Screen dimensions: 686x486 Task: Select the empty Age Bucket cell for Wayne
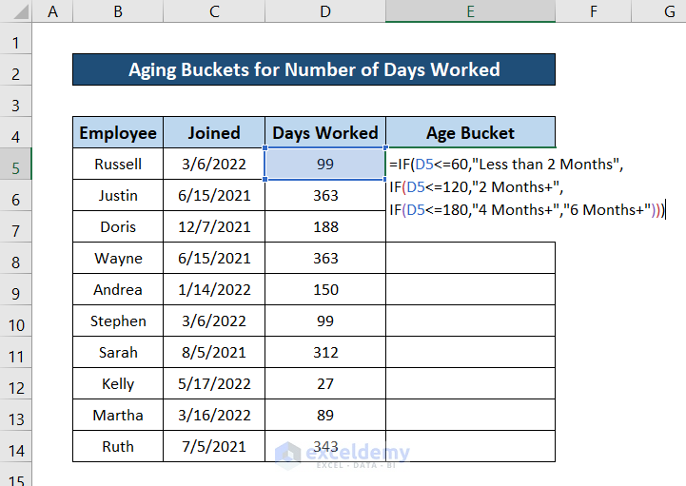click(x=470, y=259)
